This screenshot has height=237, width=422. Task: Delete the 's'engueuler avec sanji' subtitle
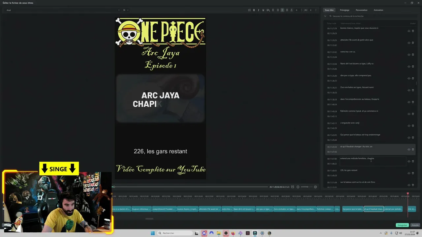[x=413, y=126]
